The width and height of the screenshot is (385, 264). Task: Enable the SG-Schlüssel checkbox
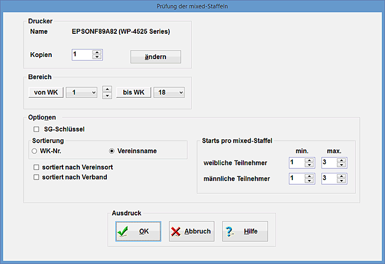point(36,129)
